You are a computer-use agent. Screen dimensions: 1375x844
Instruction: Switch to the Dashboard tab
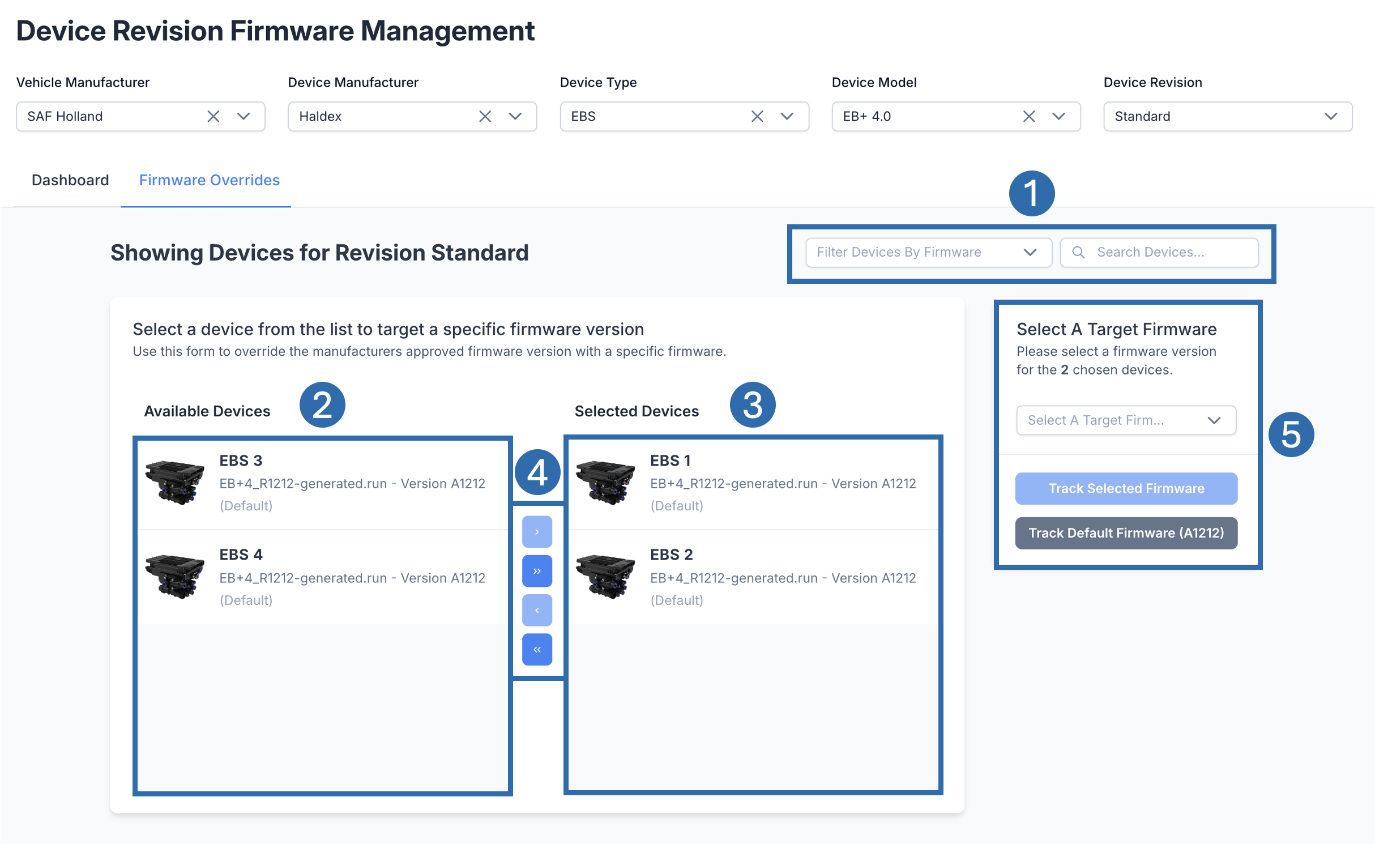pyautogui.click(x=70, y=180)
